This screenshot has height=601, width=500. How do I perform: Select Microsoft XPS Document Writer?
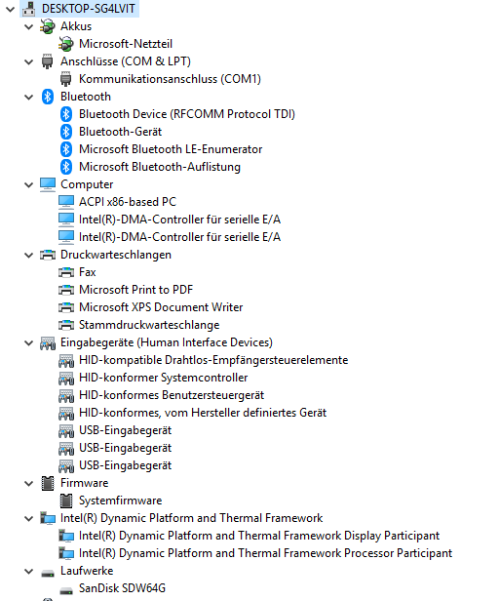coord(161,307)
